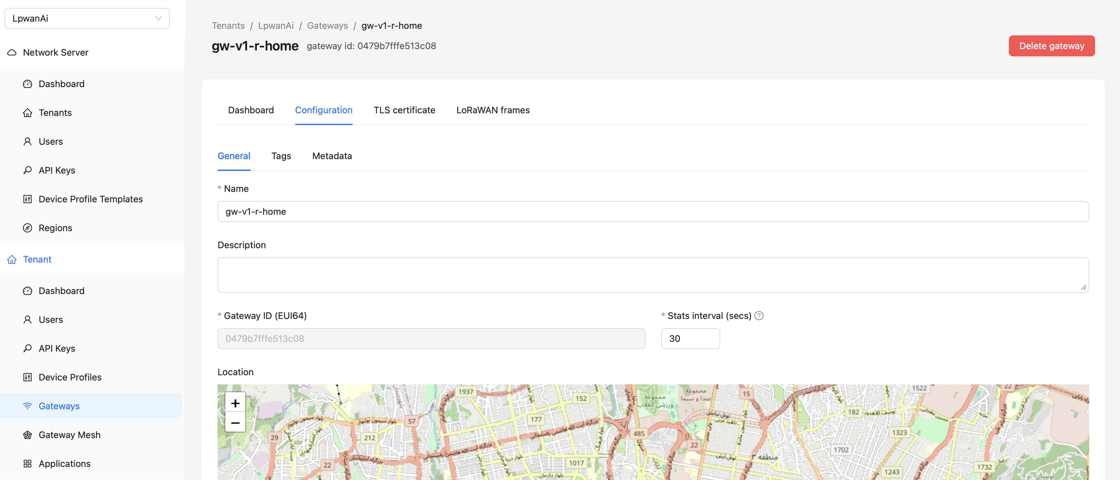
Task: Open the LpwanAi tenant selector dropdown
Action: pos(87,18)
